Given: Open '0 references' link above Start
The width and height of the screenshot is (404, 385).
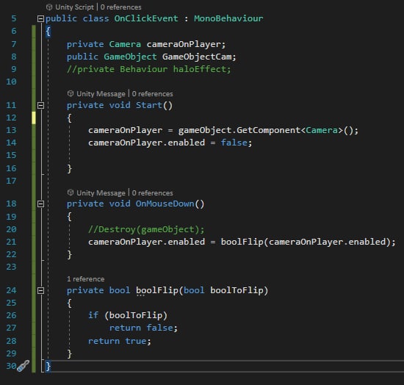Looking at the screenshot, I should point(152,93).
